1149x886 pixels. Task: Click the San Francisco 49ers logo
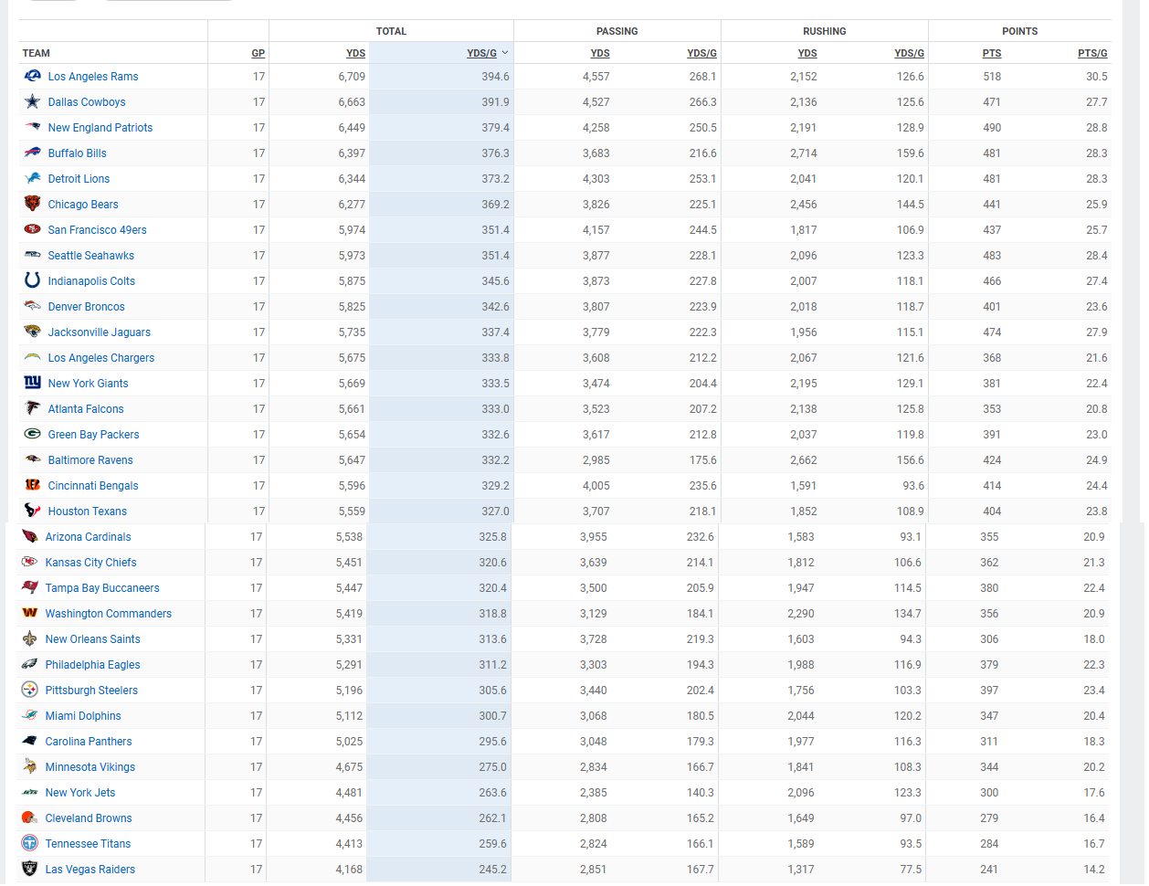(x=33, y=229)
